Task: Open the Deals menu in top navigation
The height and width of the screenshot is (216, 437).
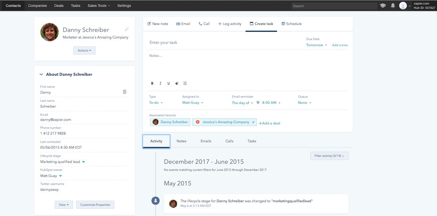Action: click(59, 6)
